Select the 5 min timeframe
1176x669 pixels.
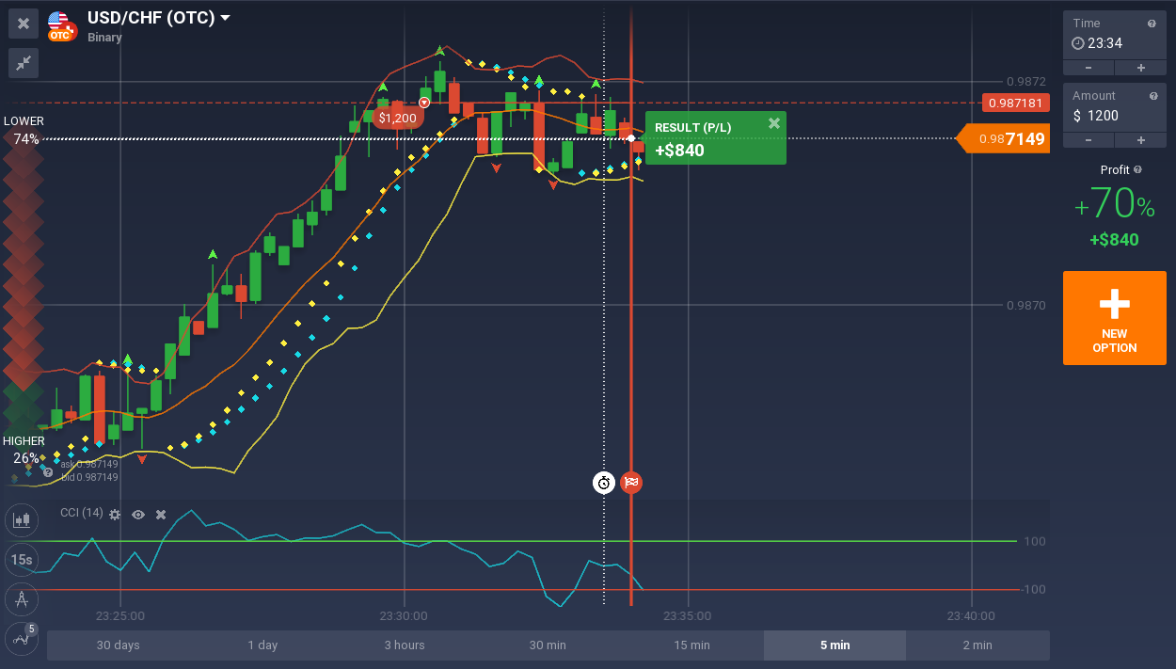tap(834, 645)
